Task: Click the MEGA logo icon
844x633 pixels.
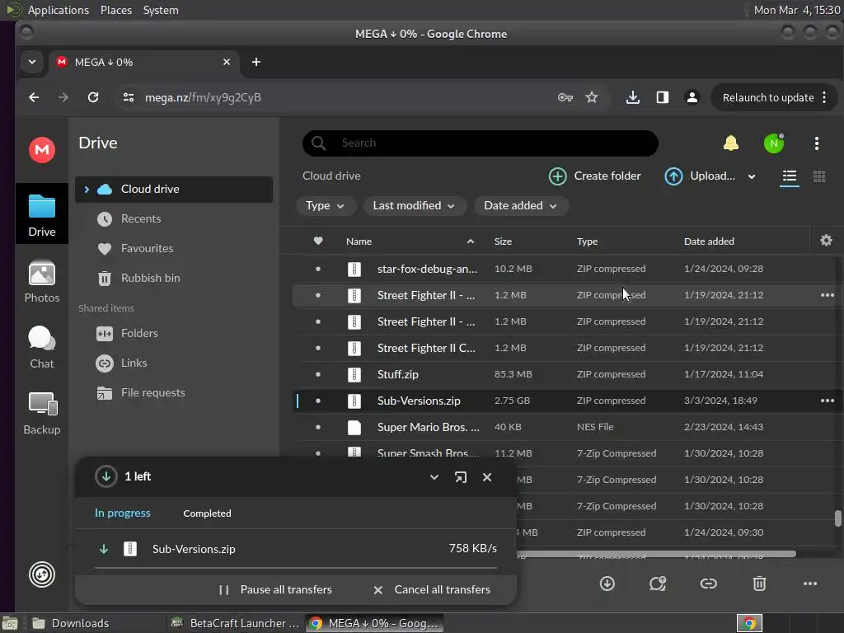Action: pos(42,150)
